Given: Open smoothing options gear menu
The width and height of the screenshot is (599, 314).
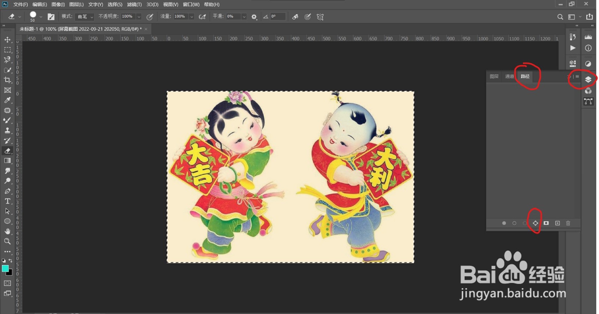Looking at the screenshot, I should click(254, 17).
